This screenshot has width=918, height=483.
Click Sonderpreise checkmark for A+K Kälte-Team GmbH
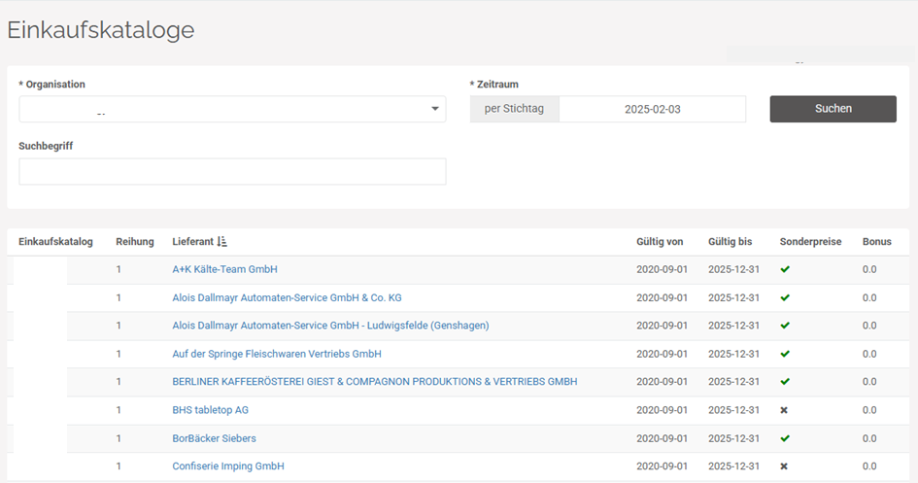785,269
